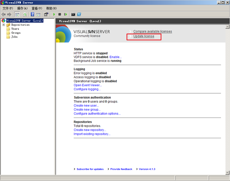Image resolution: width=230 pixels, height=181 pixels.
Task: Click the Jobs folder icon in the tree
Action: tap(8, 37)
